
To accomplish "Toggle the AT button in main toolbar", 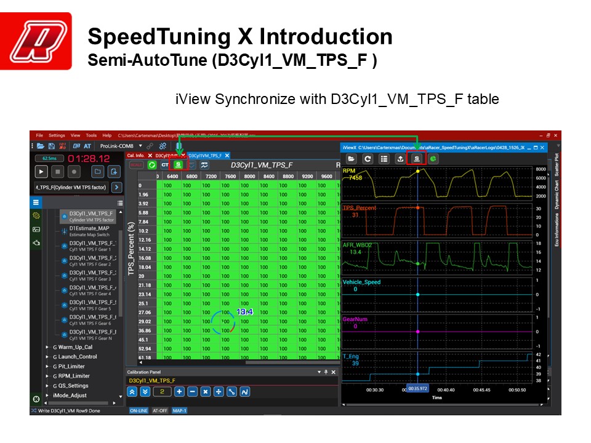I will pyautogui.click(x=87, y=146).
